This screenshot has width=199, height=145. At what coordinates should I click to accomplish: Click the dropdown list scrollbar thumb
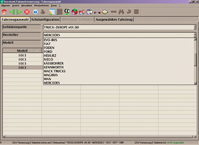pos(195,60)
